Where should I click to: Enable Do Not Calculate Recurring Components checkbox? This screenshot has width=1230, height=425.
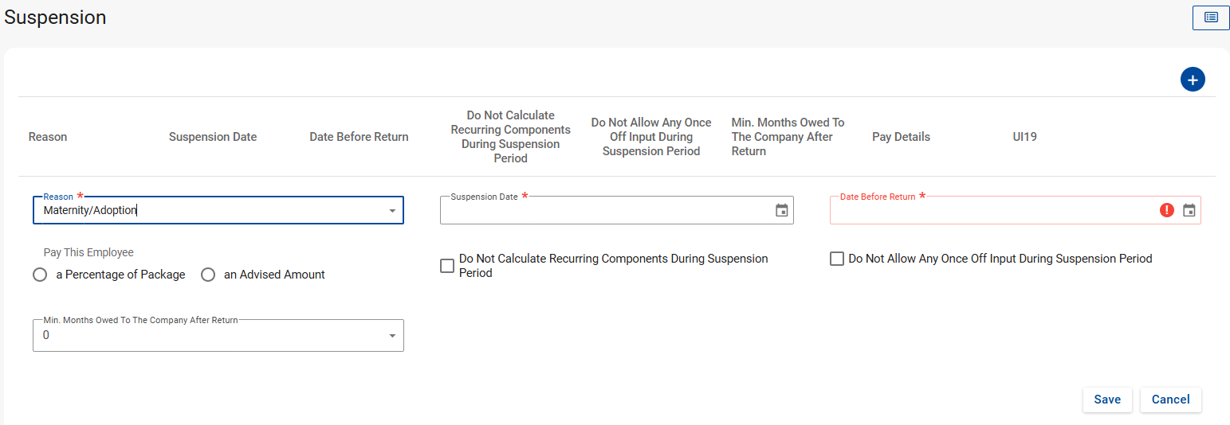click(447, 266)
